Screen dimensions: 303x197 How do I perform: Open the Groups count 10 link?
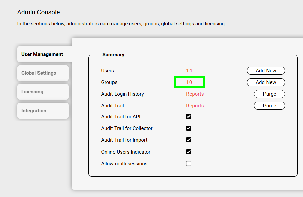pos(189,82)
